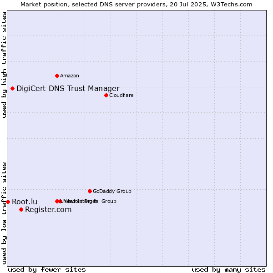Click the 'used by fewer sites' axis label

coord(47,270)
